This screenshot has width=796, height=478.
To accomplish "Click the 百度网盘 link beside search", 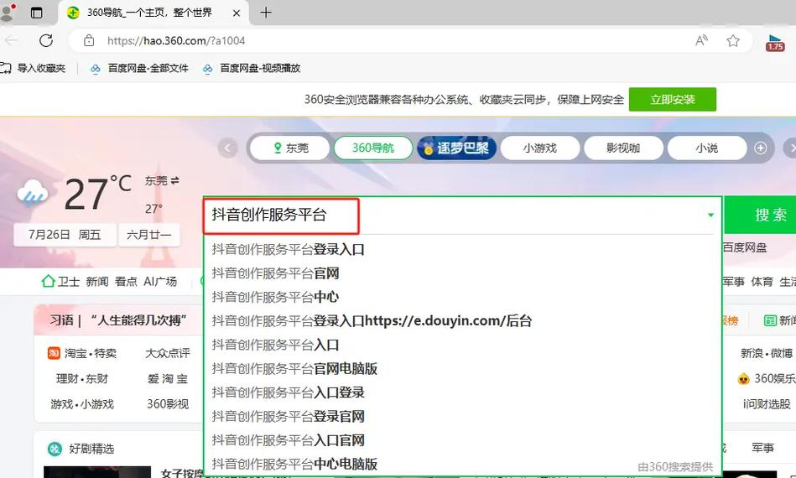I will click(744, 247).
